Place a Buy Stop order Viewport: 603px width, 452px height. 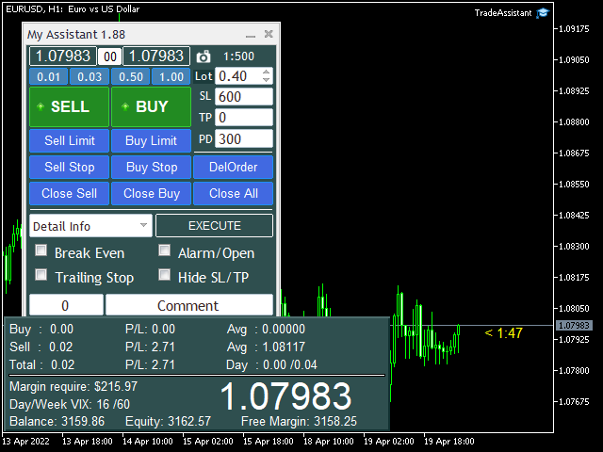[x=151, y=168]
